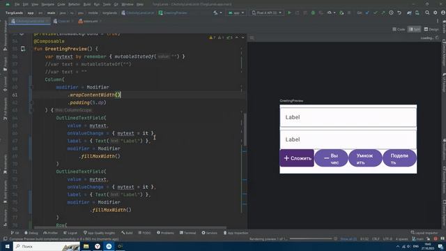This screenshot has width=446, height=251.
Task: Click the Debug app bug icon
Action: [313, 13]
